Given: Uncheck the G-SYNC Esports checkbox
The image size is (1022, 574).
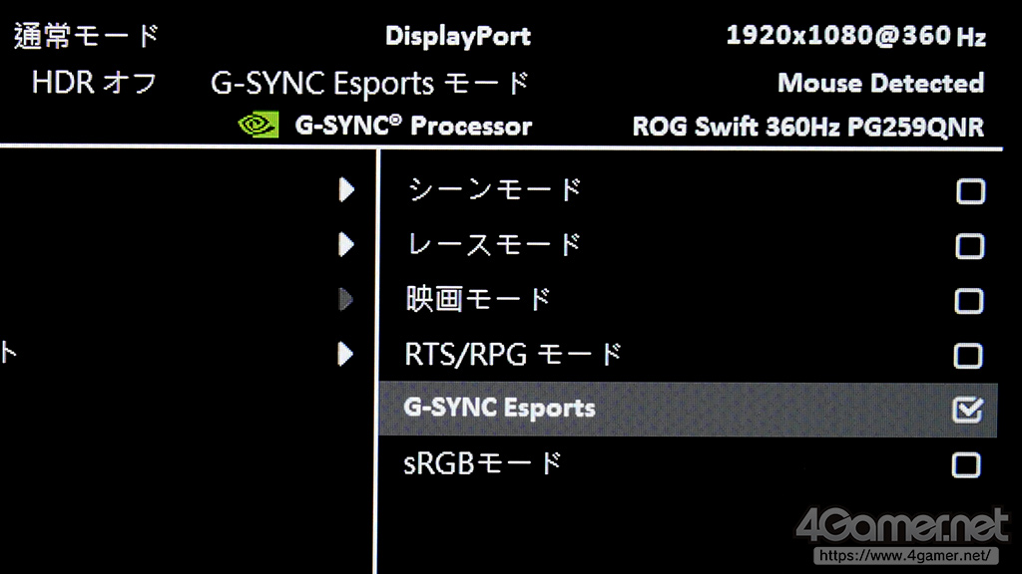Looking at the screenshot, I should pos(968,410).
